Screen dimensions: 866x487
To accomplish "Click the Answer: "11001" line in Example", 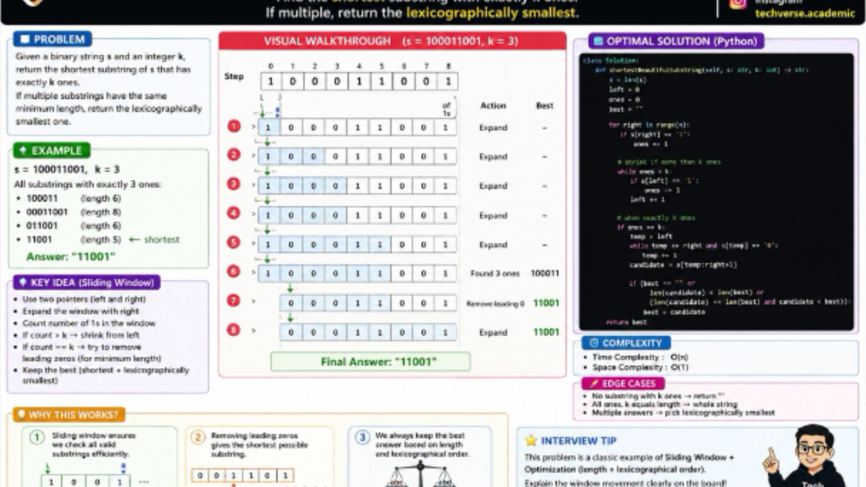I will (71, 257).
